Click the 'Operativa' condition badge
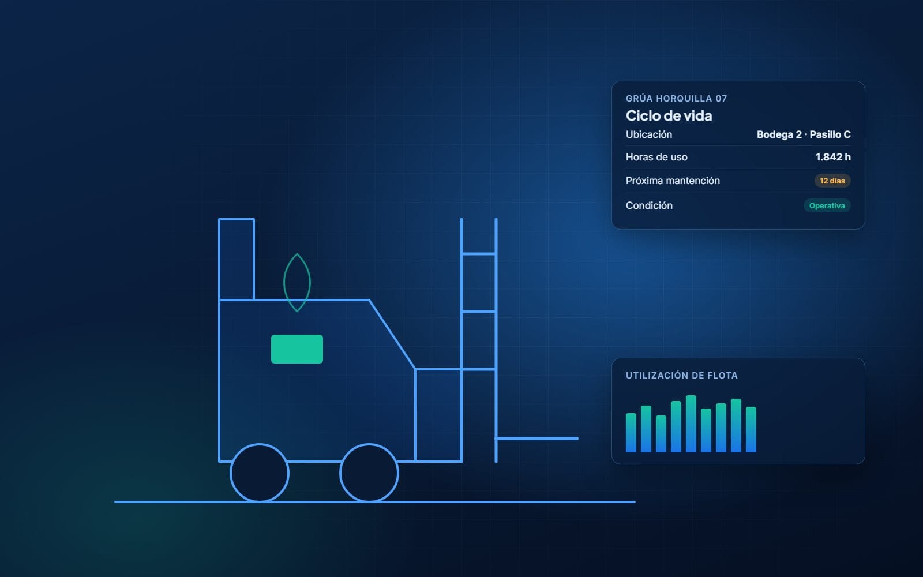The image size is (923, 577). [827, 205]
